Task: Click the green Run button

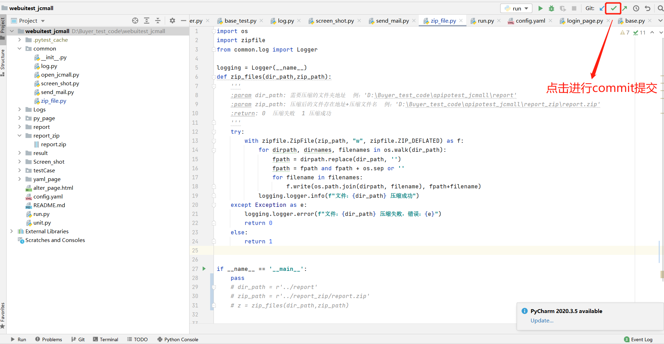Action: click(540, 8)
